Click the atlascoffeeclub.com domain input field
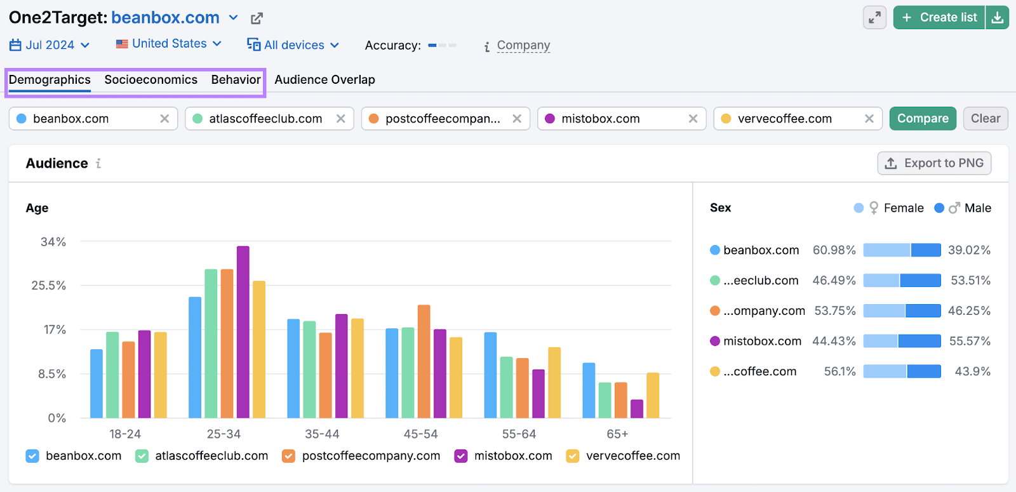The width and height of the screenshot is (1016, 492). pos(269,119)
